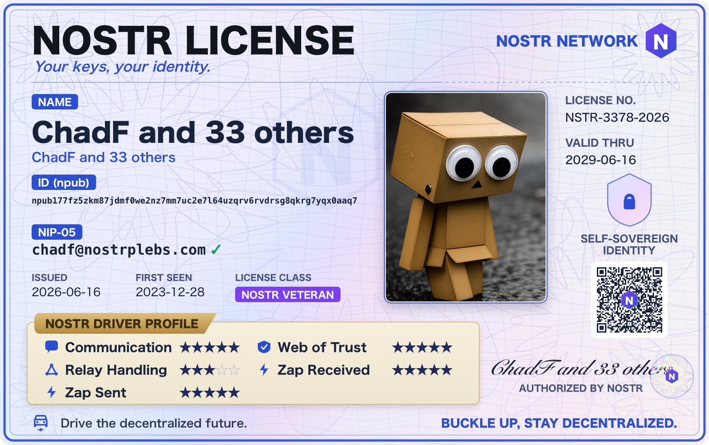Click the VALID THRU label

[x=600, y=143]
